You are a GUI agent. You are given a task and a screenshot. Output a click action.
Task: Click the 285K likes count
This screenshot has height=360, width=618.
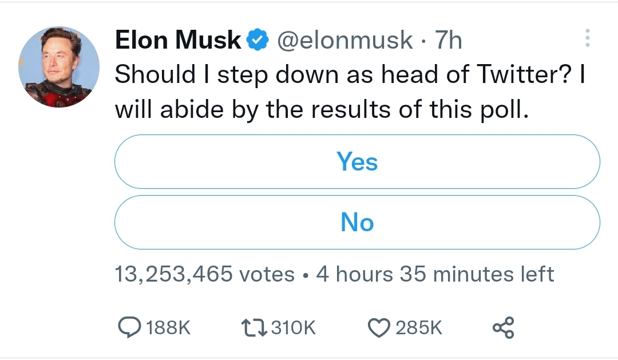419,327
